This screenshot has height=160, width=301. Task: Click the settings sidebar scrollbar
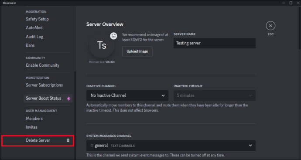(75, 115)
